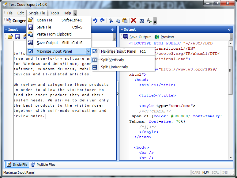
Task: Click the Single File tab pencil icon
Action: pos(9,165)
